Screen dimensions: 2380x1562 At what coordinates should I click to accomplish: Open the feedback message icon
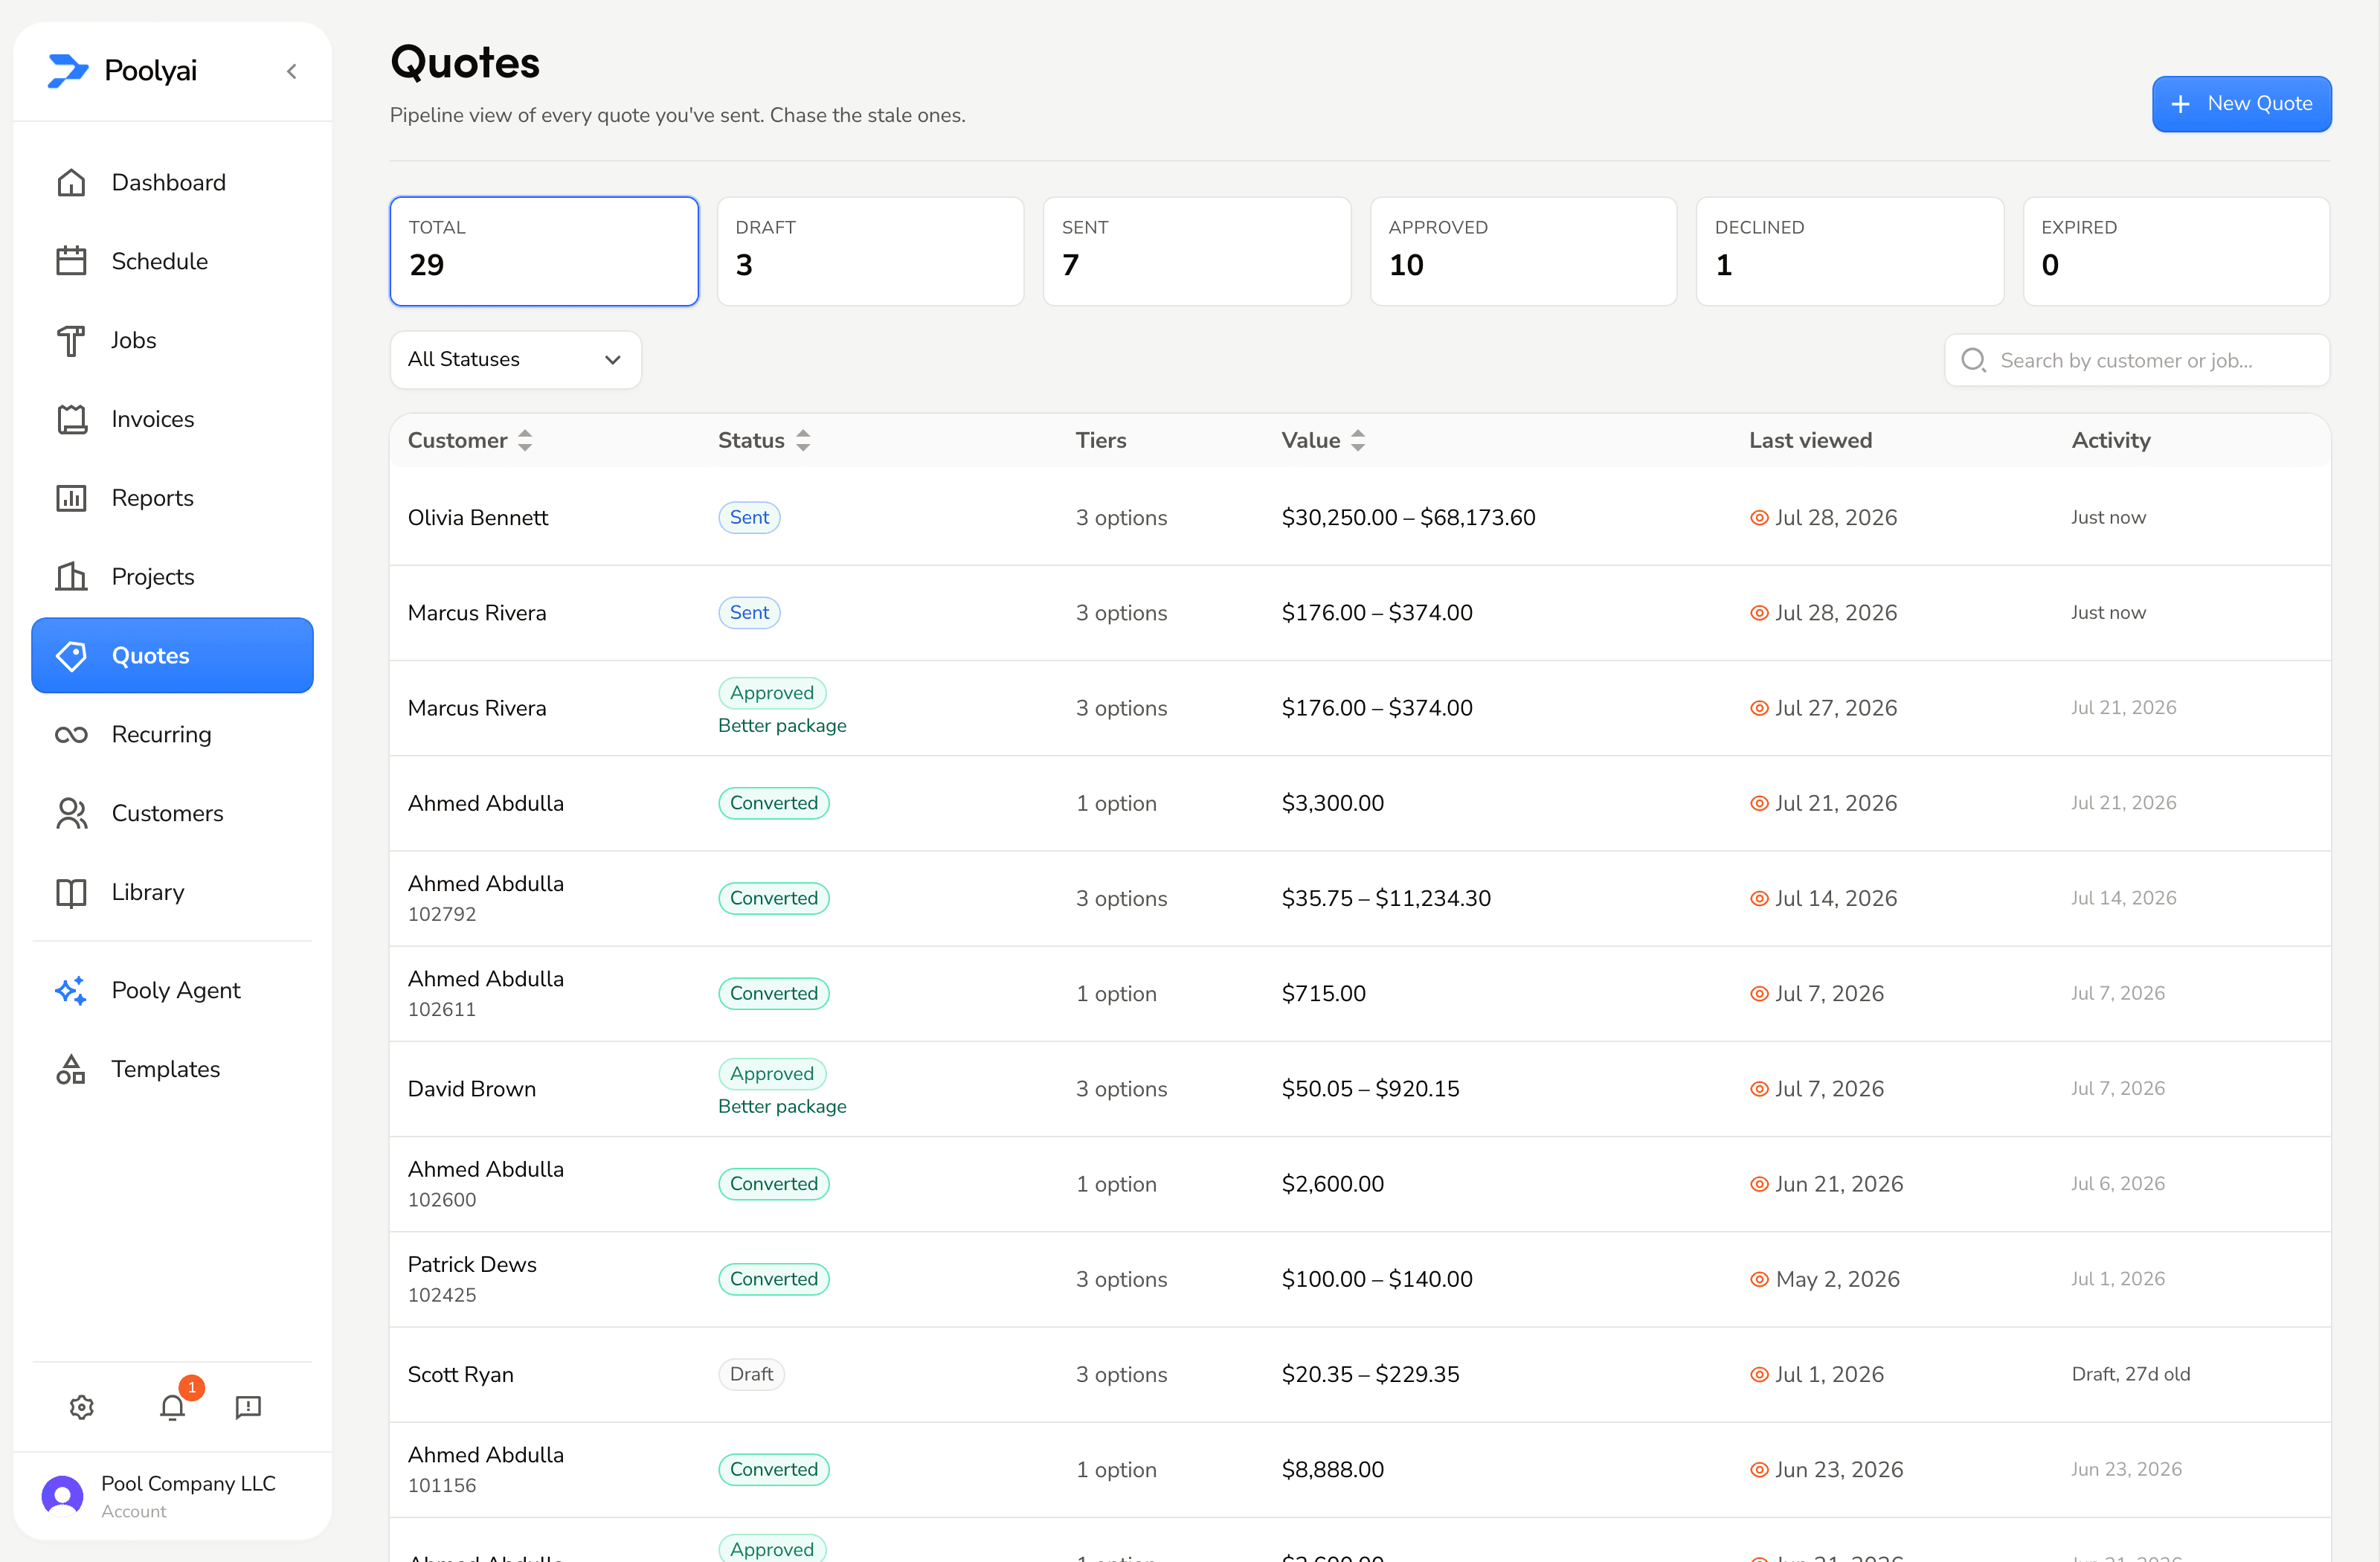248,1407
